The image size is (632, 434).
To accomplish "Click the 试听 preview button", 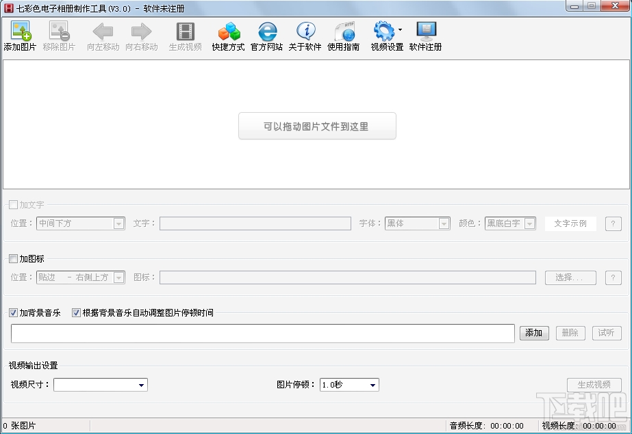I will pos(607,333).
